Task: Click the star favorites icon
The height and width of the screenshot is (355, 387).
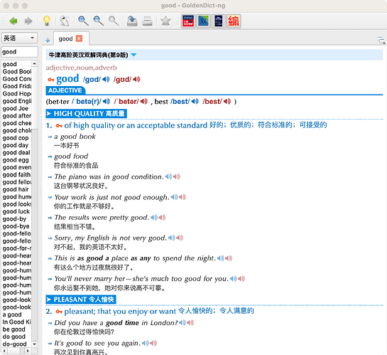Action: coord(165,21)
